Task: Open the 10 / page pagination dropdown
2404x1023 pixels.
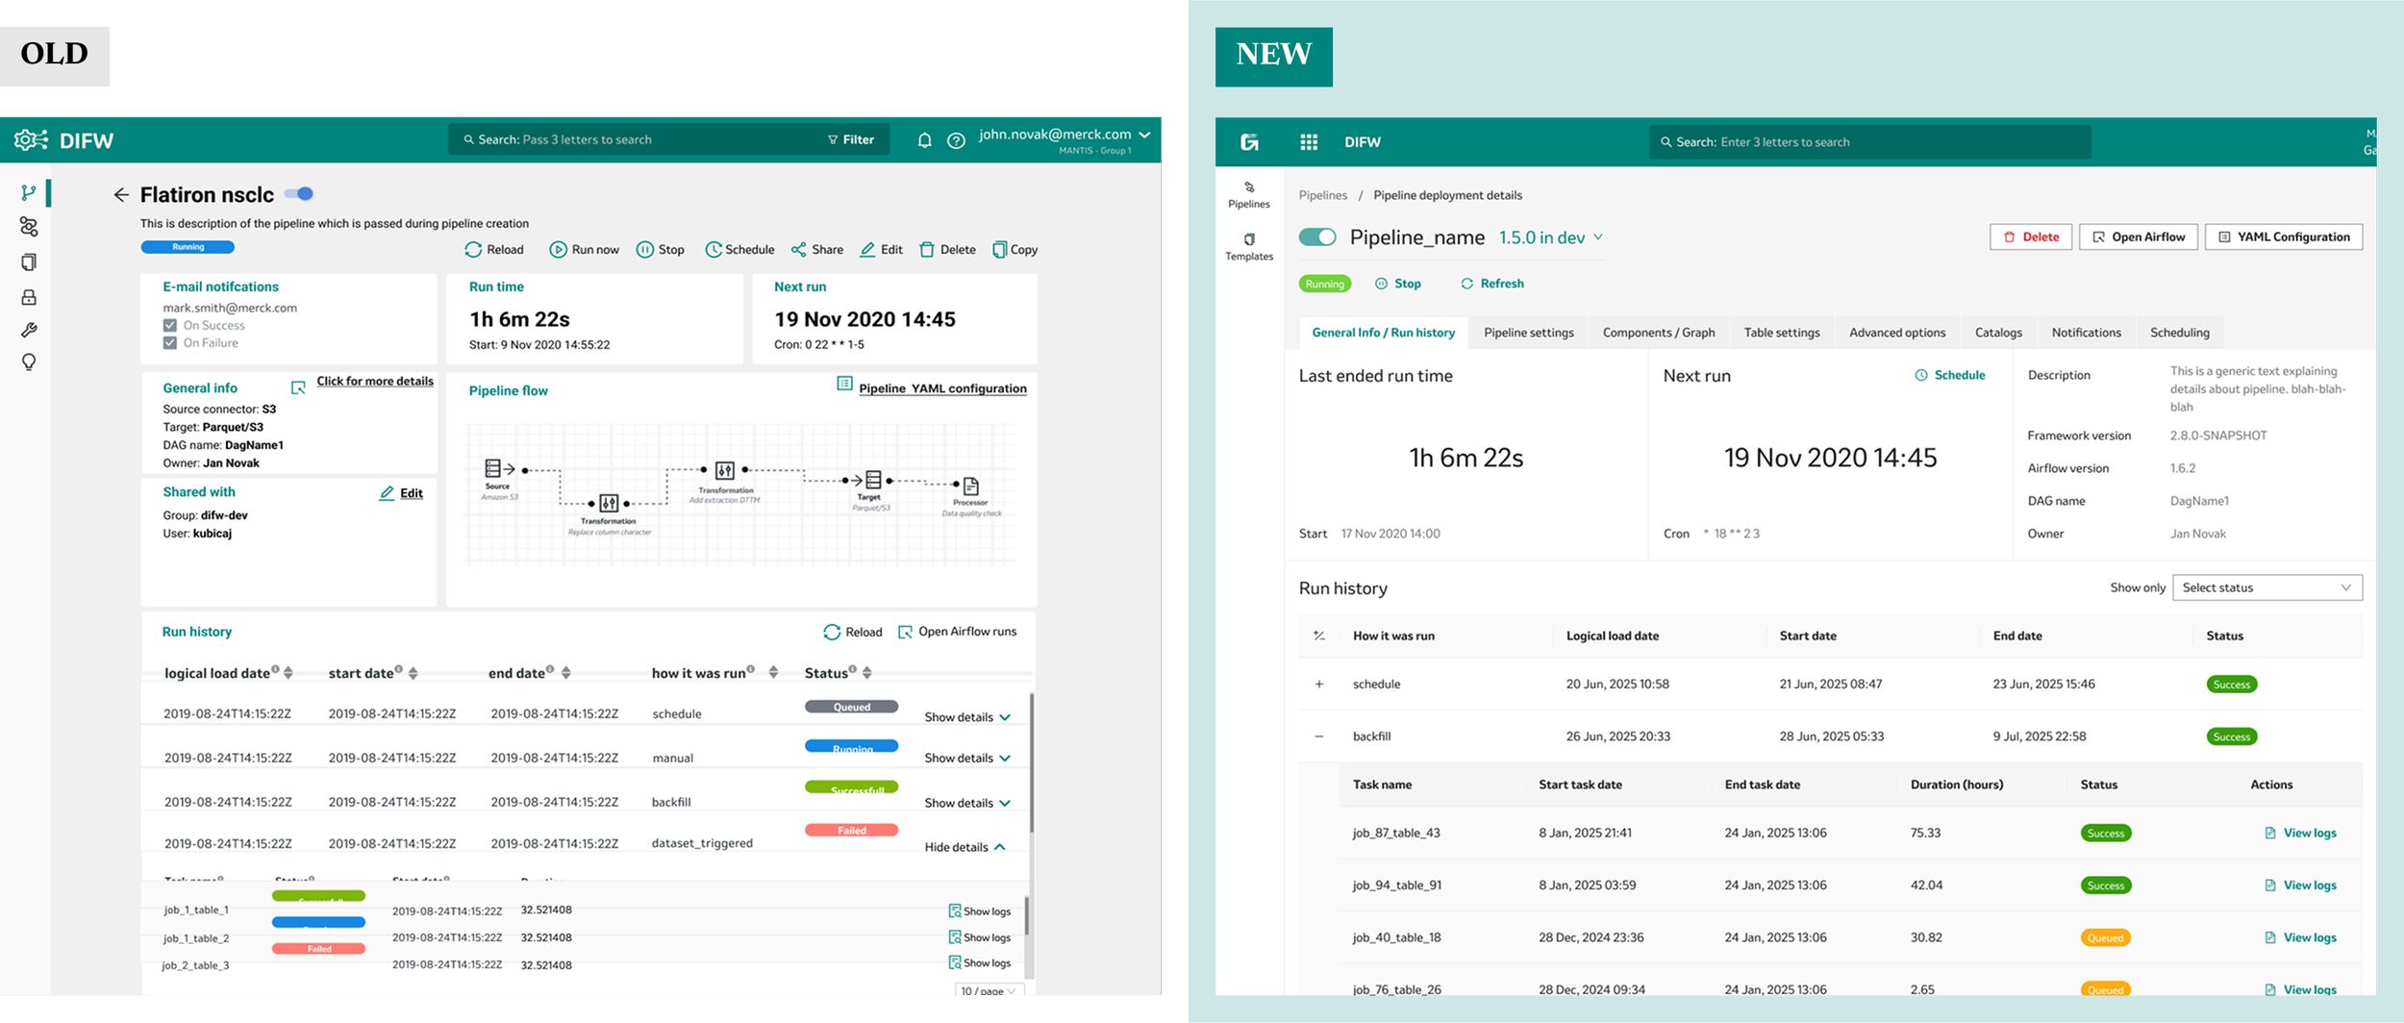Action: click(x=989, y=990)
